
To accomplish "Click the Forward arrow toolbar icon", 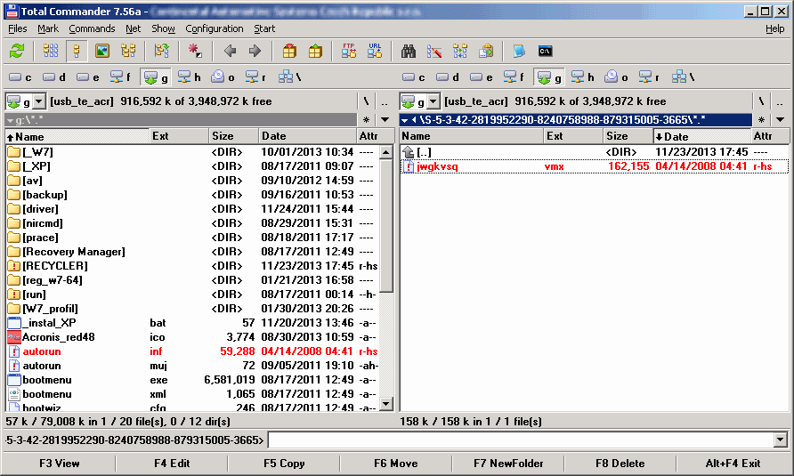I will tap(255, 51).
